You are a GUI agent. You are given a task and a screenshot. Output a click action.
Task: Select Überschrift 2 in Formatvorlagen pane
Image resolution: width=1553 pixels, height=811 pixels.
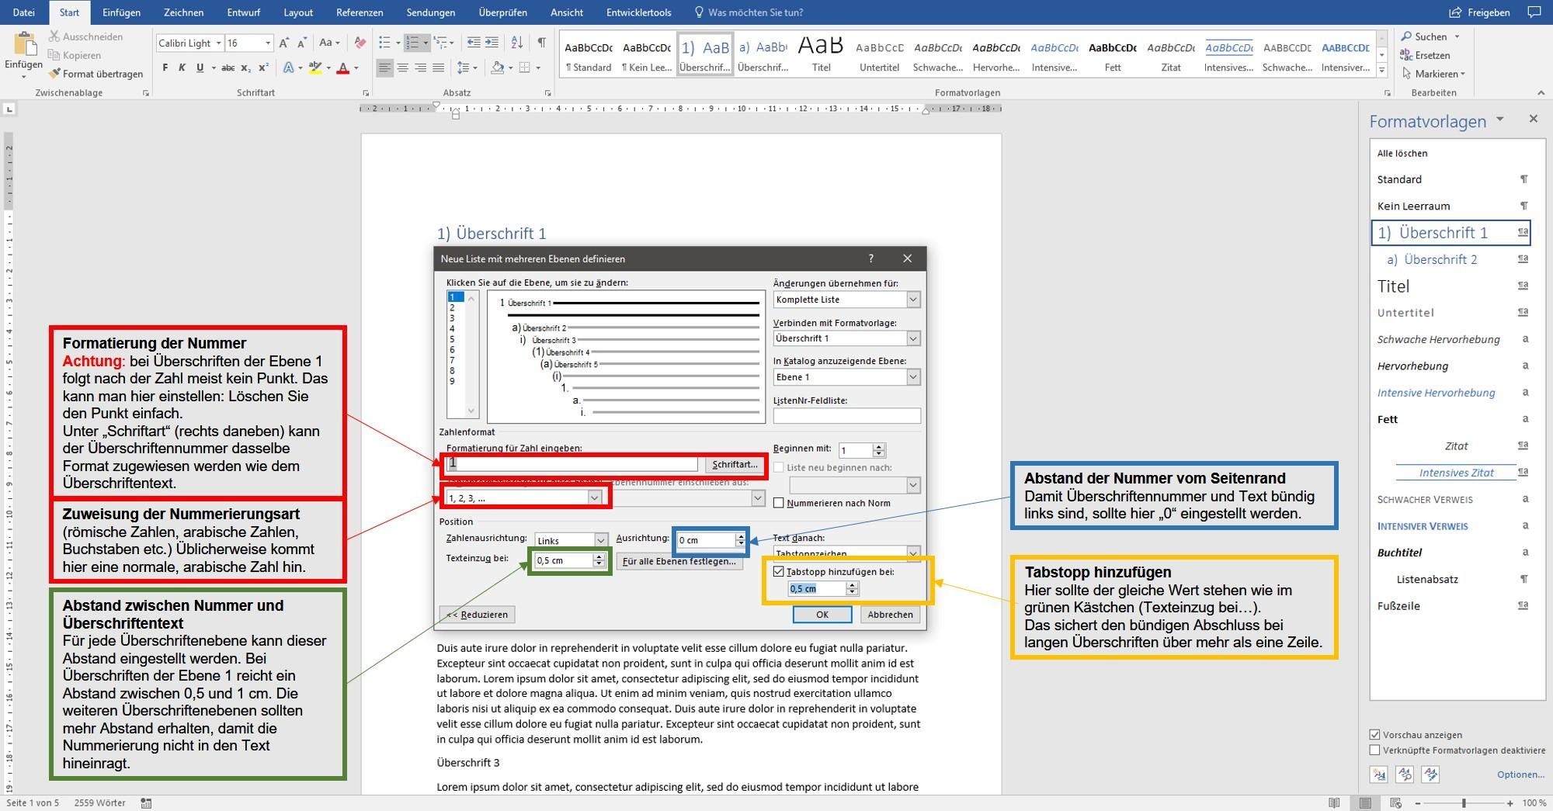[1451, 259]
